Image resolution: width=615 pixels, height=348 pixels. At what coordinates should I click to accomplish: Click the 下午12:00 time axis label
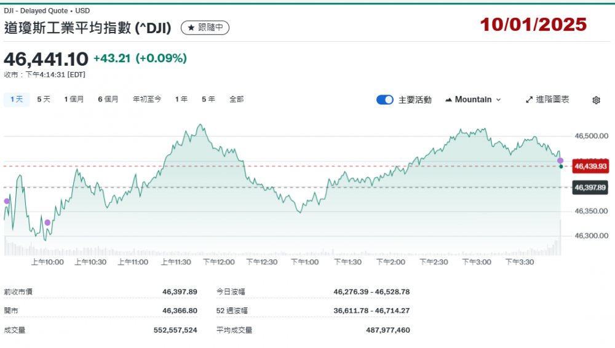pyautogui.click(x=219, y=262)
